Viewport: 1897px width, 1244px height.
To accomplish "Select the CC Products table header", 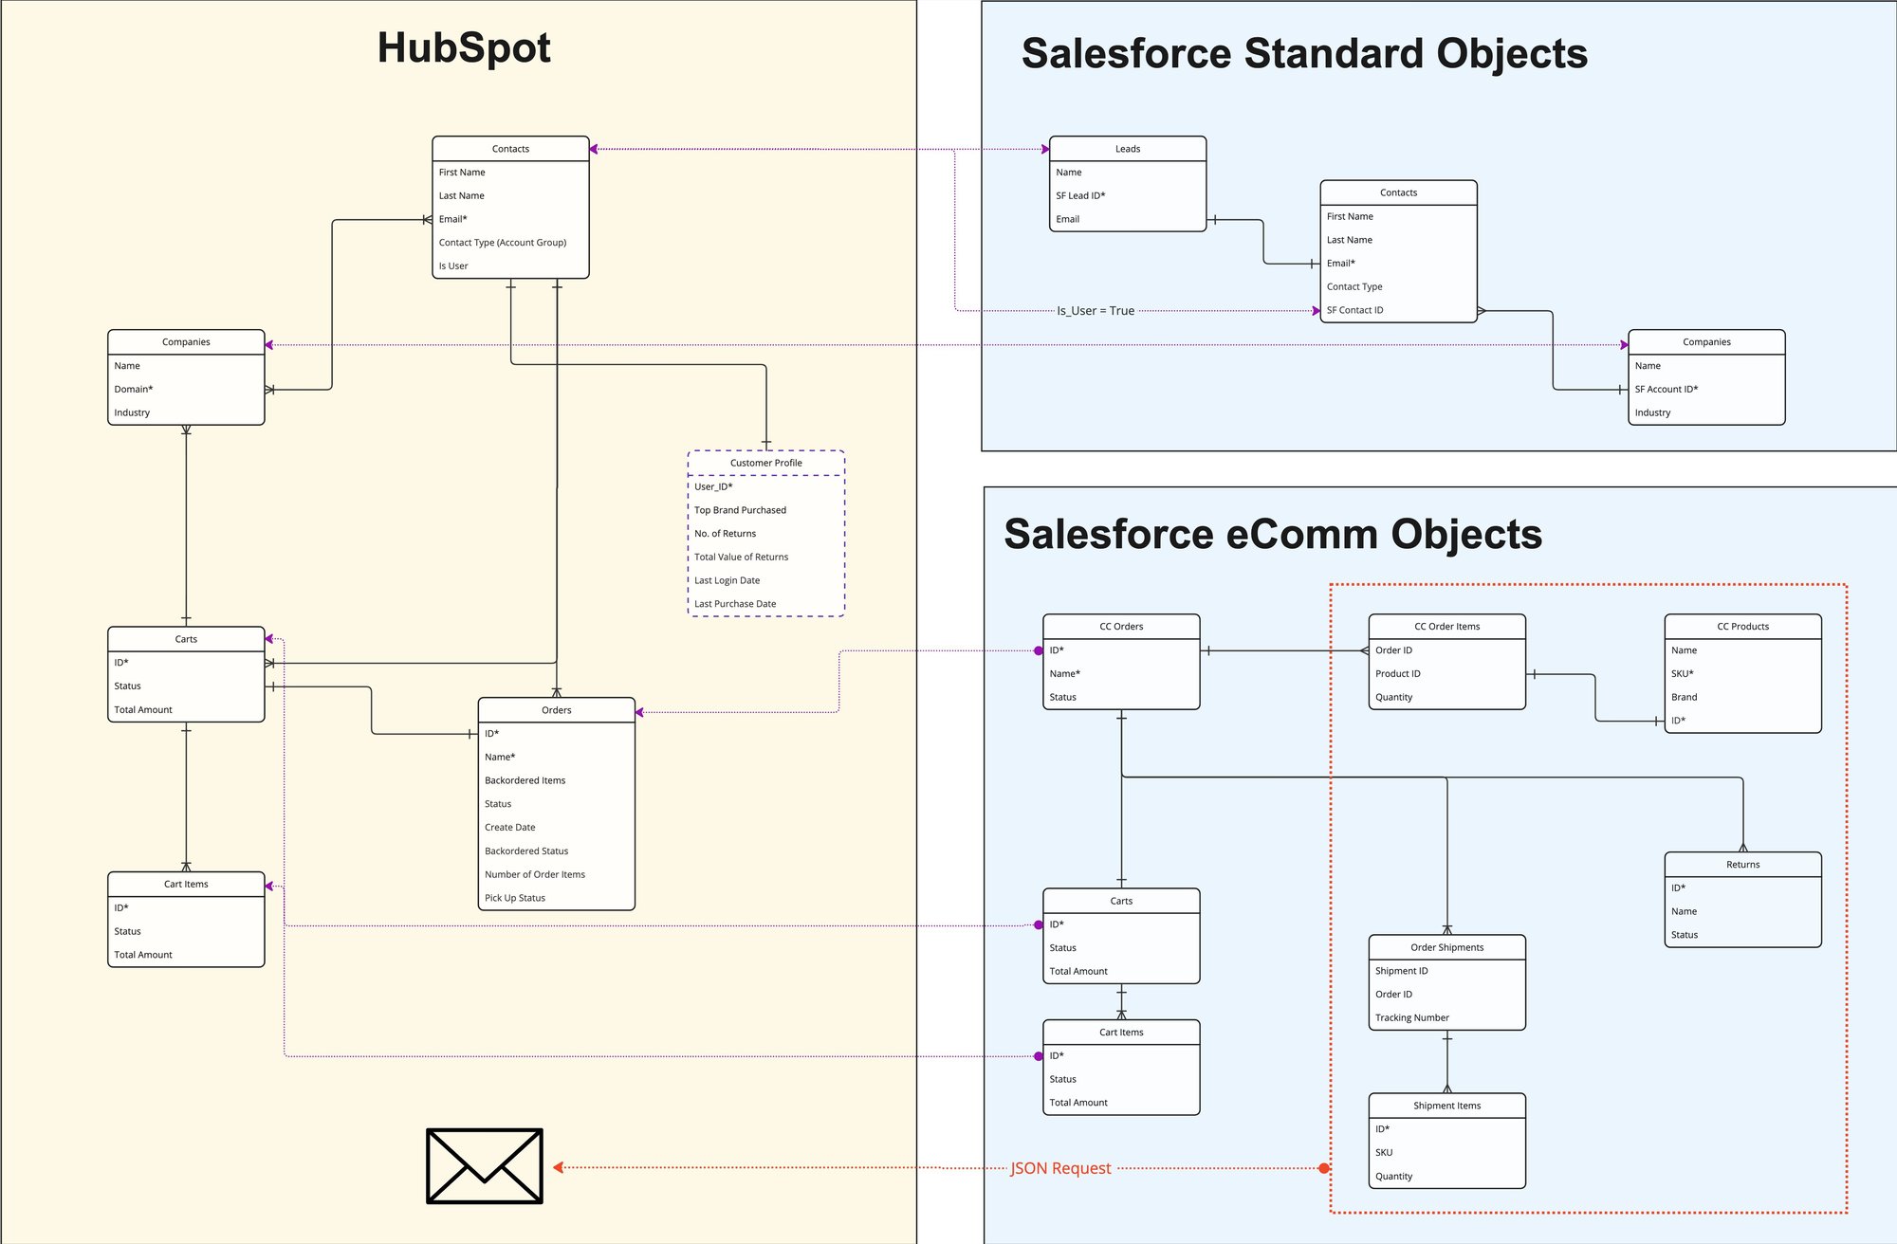I will click(1742, 627).
